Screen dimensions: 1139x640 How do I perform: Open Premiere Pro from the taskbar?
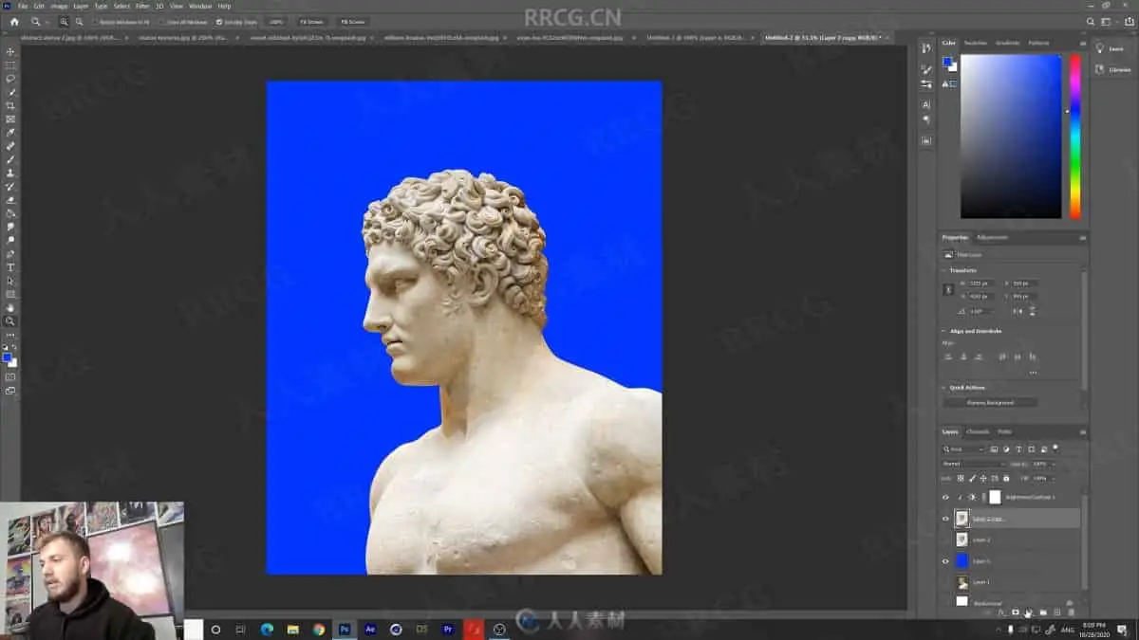coord(447,629)
